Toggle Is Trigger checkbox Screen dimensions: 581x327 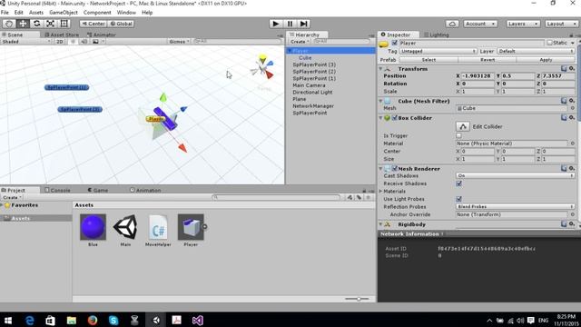pyautogui.click(x=458, y=135)
